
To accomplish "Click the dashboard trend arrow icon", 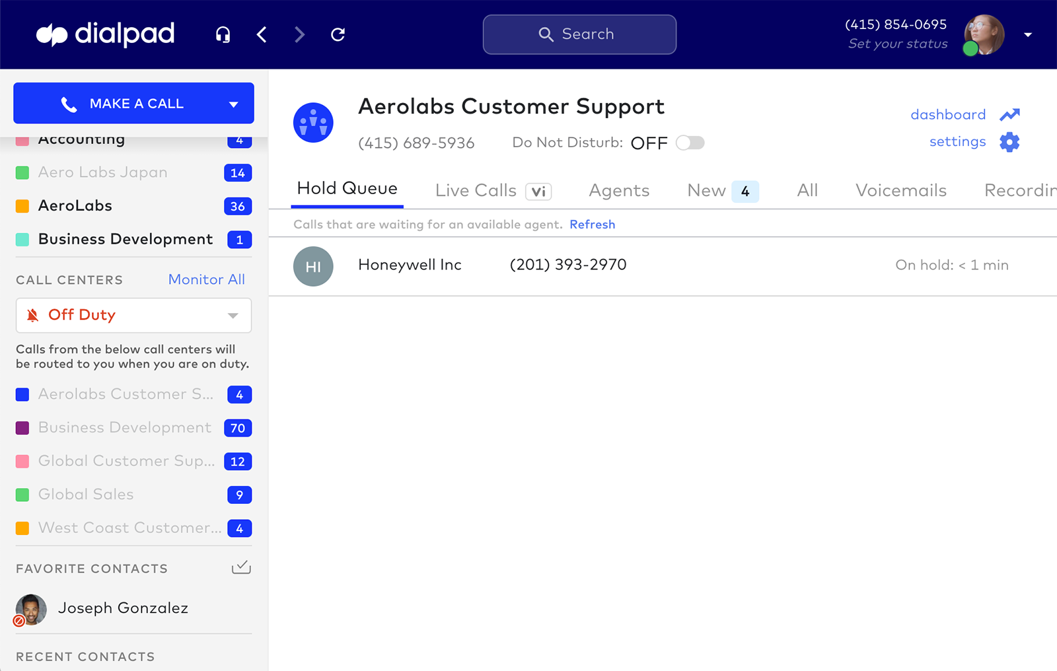I will (x=1009, y=115).
